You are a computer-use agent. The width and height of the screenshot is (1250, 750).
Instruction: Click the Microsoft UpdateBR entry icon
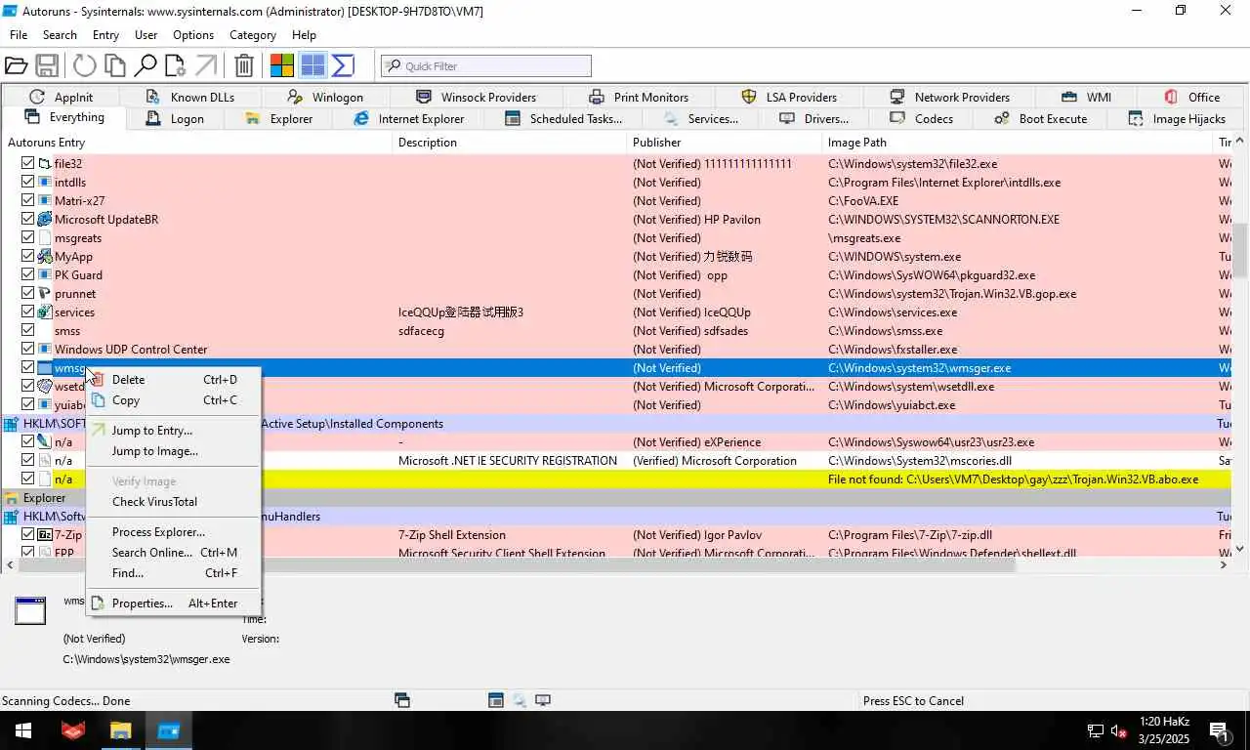pos(44,220)
